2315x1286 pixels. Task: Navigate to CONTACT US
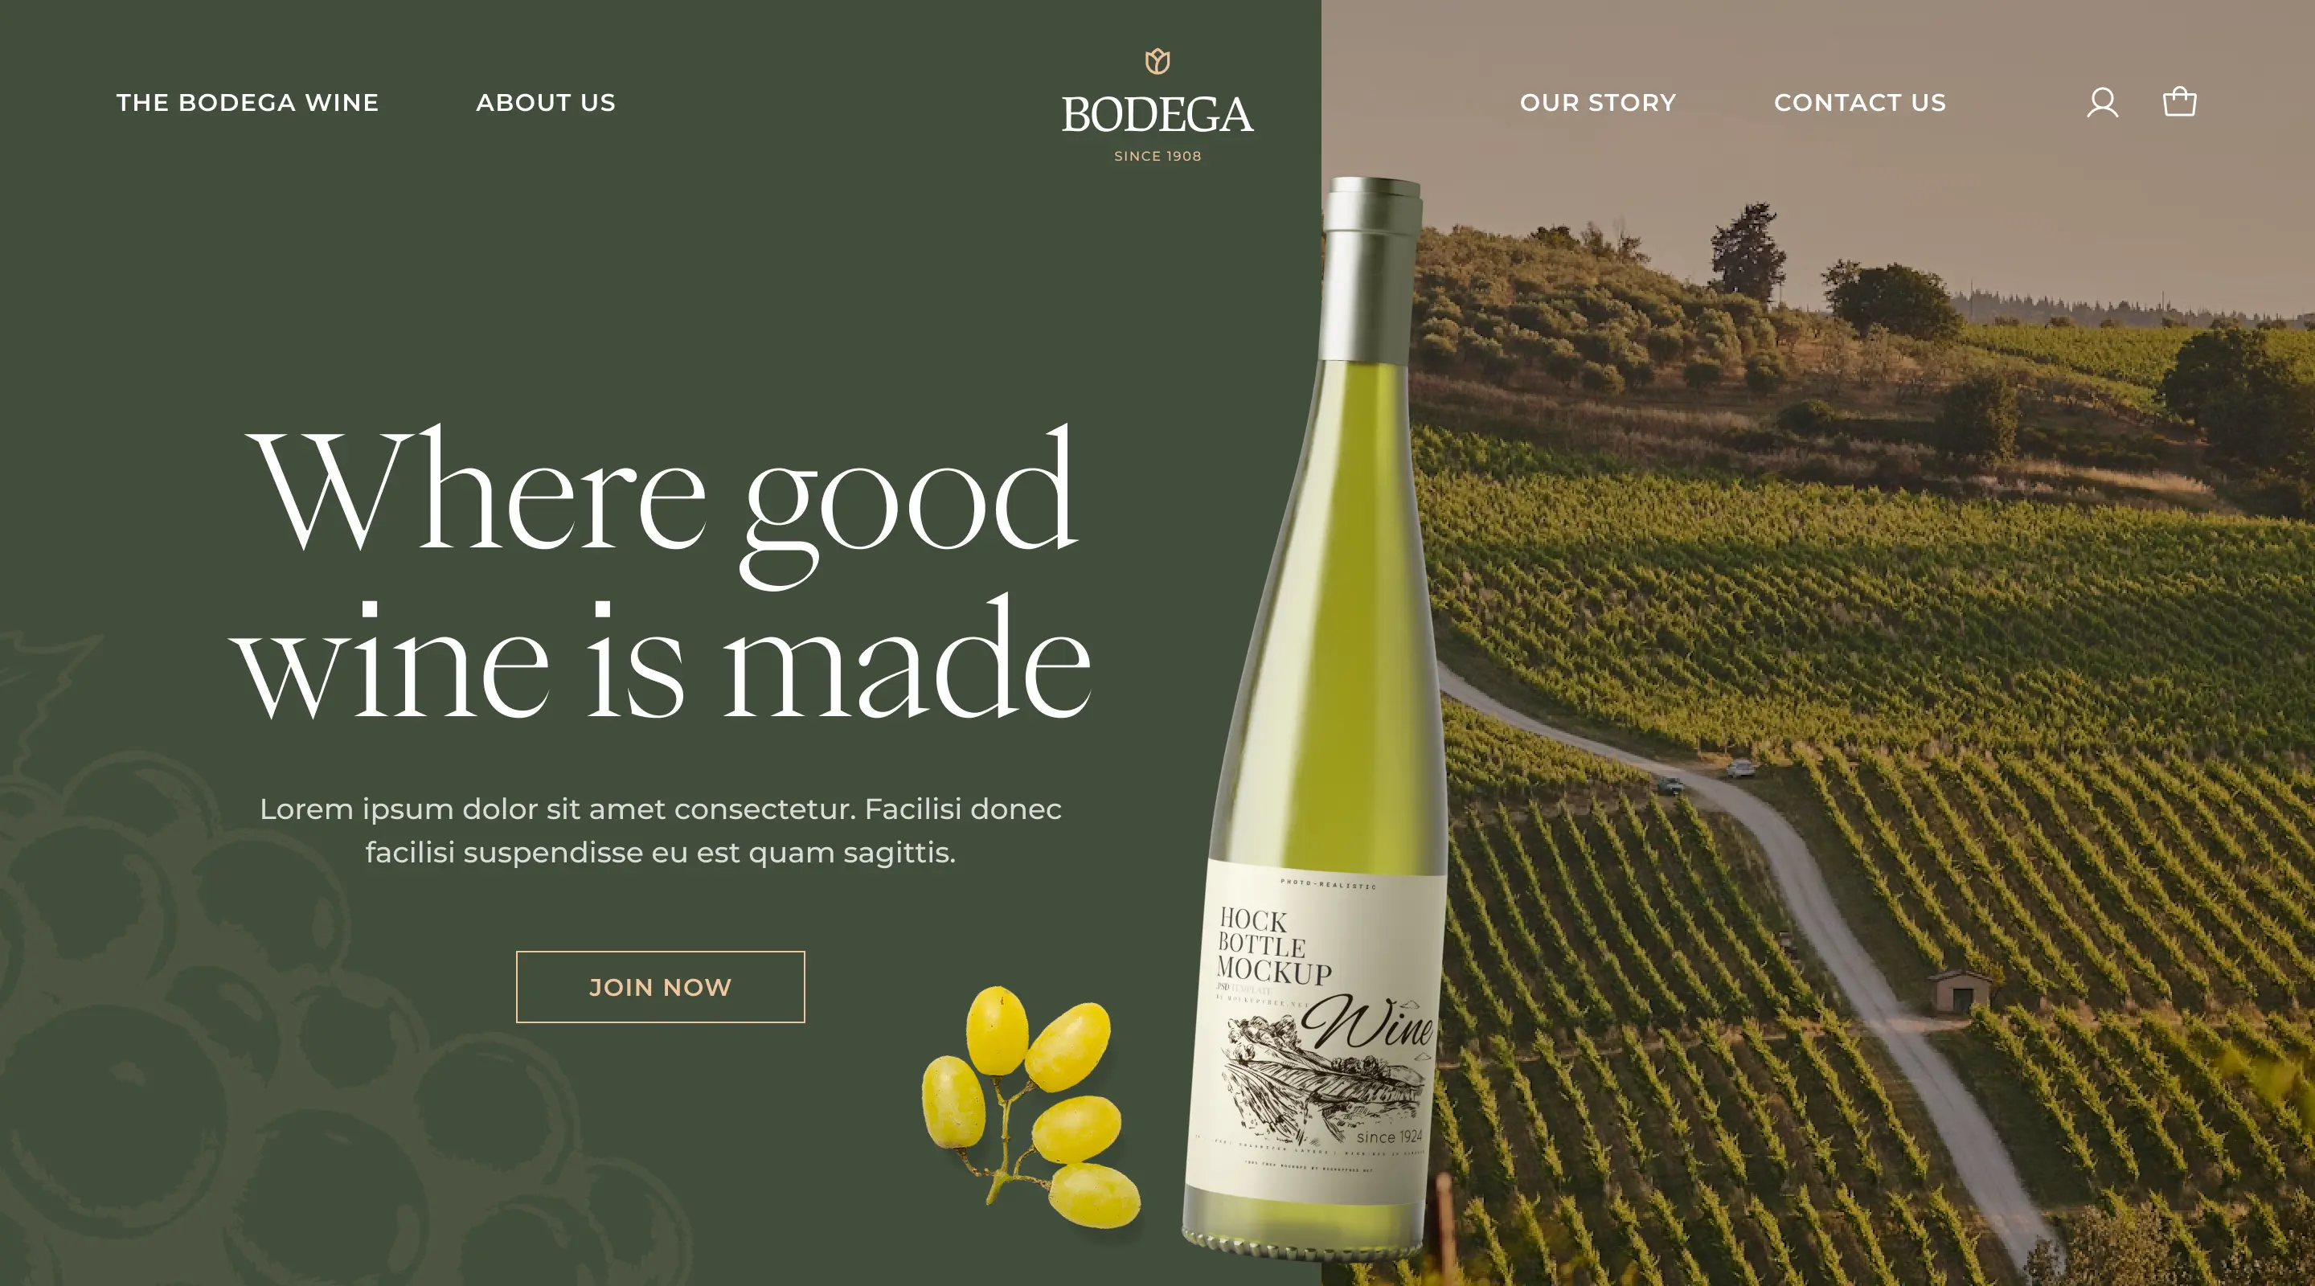[1859, 102]
